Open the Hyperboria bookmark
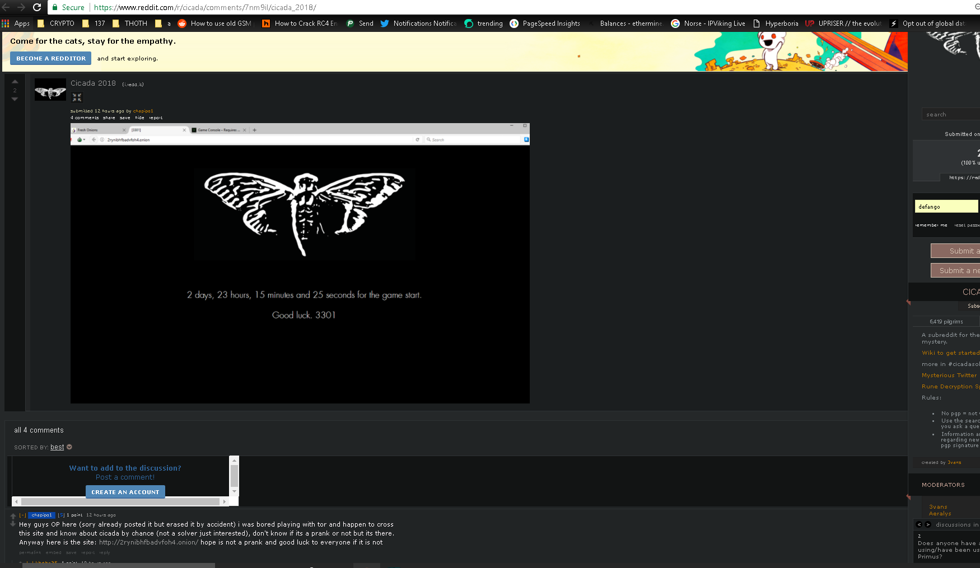Viewport: 980px width, 568px height. [776, 24]
